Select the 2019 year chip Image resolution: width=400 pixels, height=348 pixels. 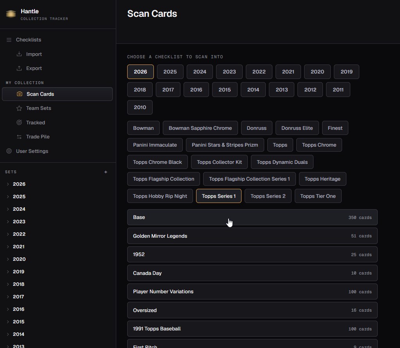pyautogui.click(x=346, y=72)
